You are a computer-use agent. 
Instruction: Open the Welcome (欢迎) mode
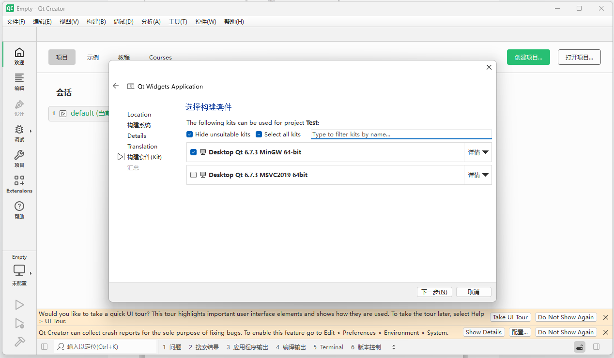coord(19,56)
